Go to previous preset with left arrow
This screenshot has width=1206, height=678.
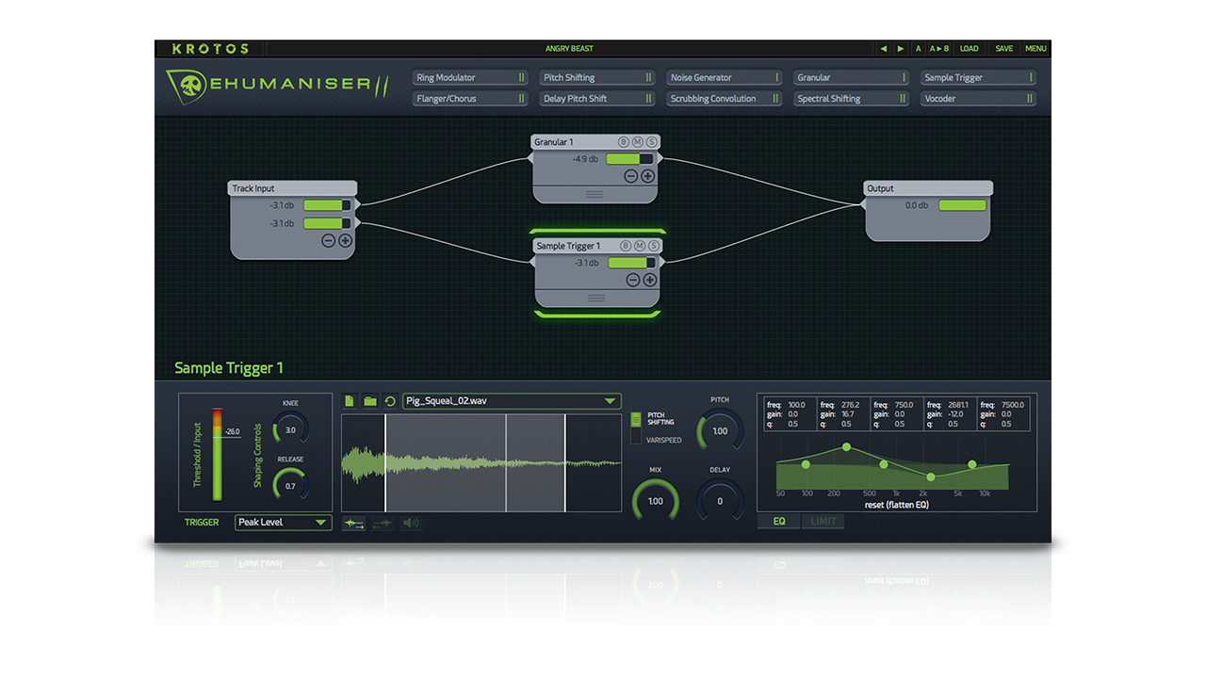[883, 49]
